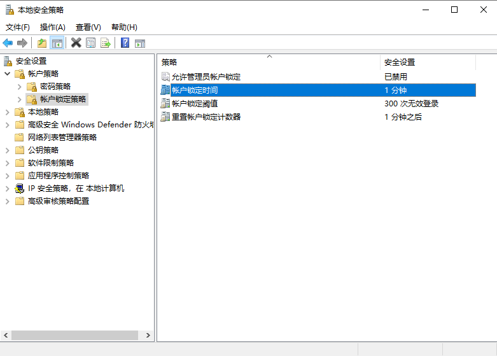The width and height of the screenshot is (497, 356).
Task: Open the 文件(F) menu
Action: [18, 27]
